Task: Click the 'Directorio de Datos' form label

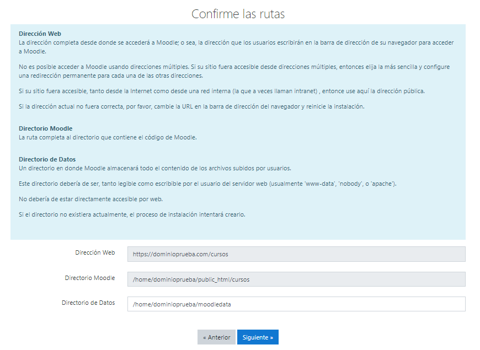Action: click(x=88, y=303)
